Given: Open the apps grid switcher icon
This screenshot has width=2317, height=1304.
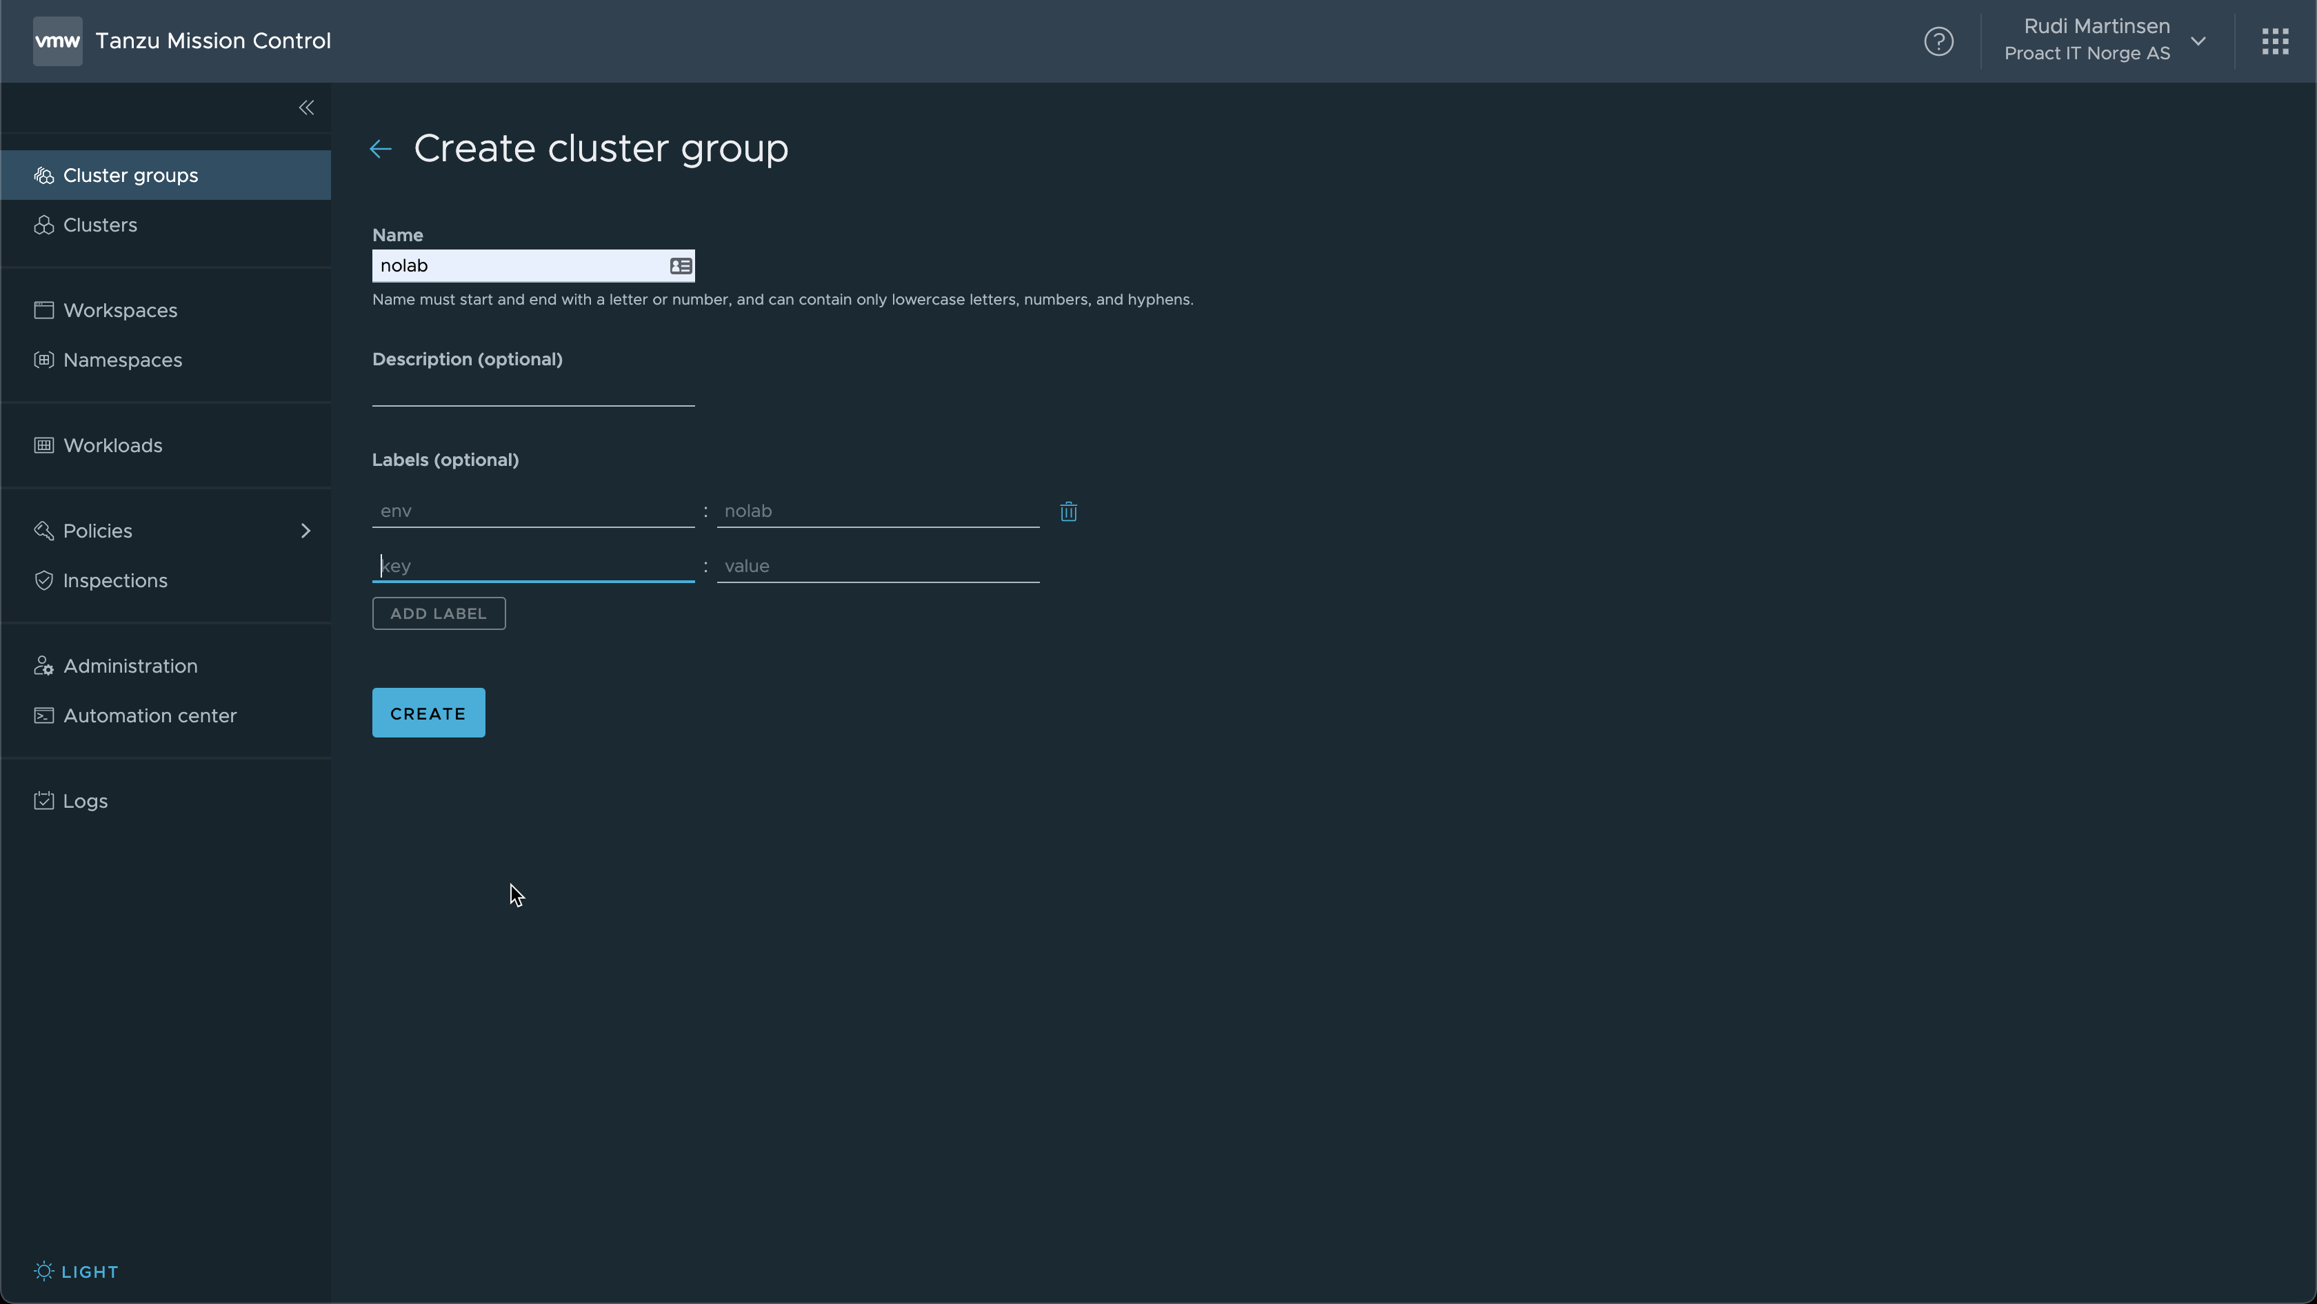Looking at the screenshot, I should tap(2275, 41).
